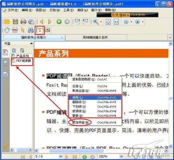Click the typewriter glasses icon
Viewport: 174px width, 160px height.
15,30
